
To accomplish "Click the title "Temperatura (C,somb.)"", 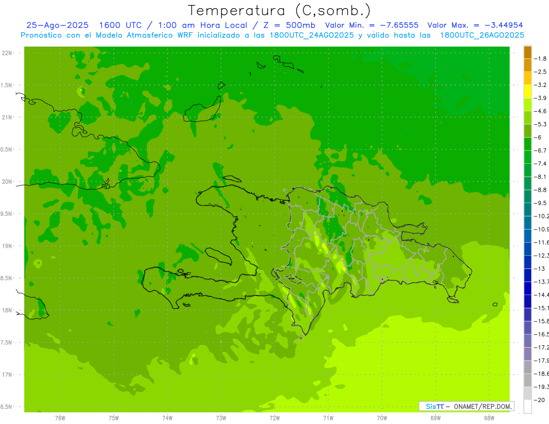I will (x=279, y=11).
